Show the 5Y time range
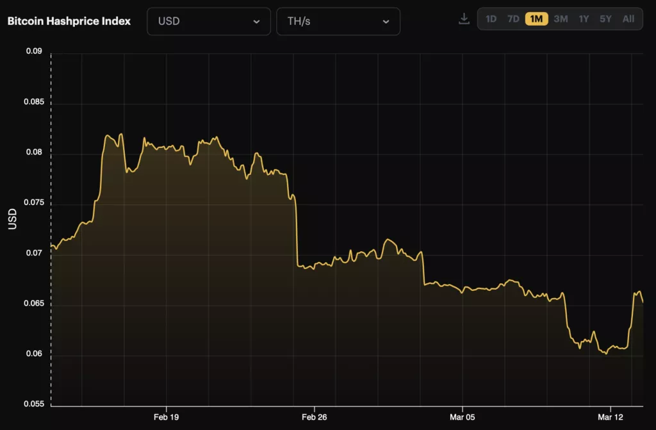The height and width of the screenshot is (430, 656). point(605,19)
